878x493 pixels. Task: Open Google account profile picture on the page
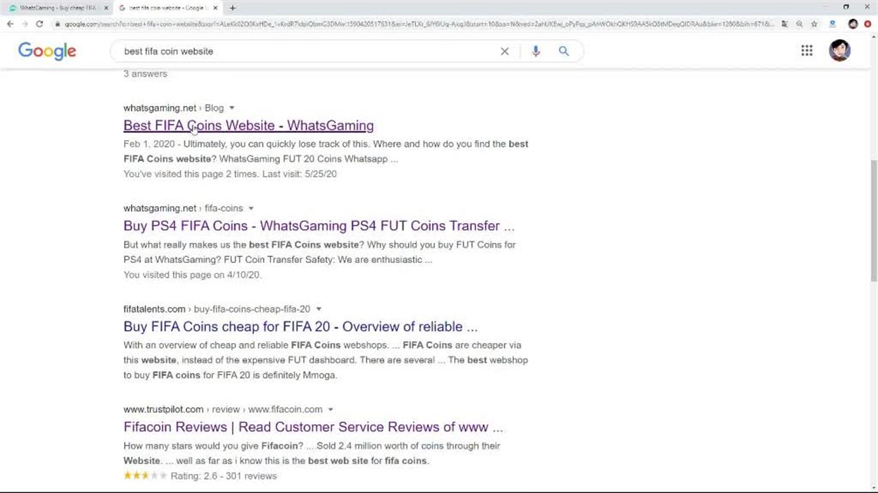[839, 51]
